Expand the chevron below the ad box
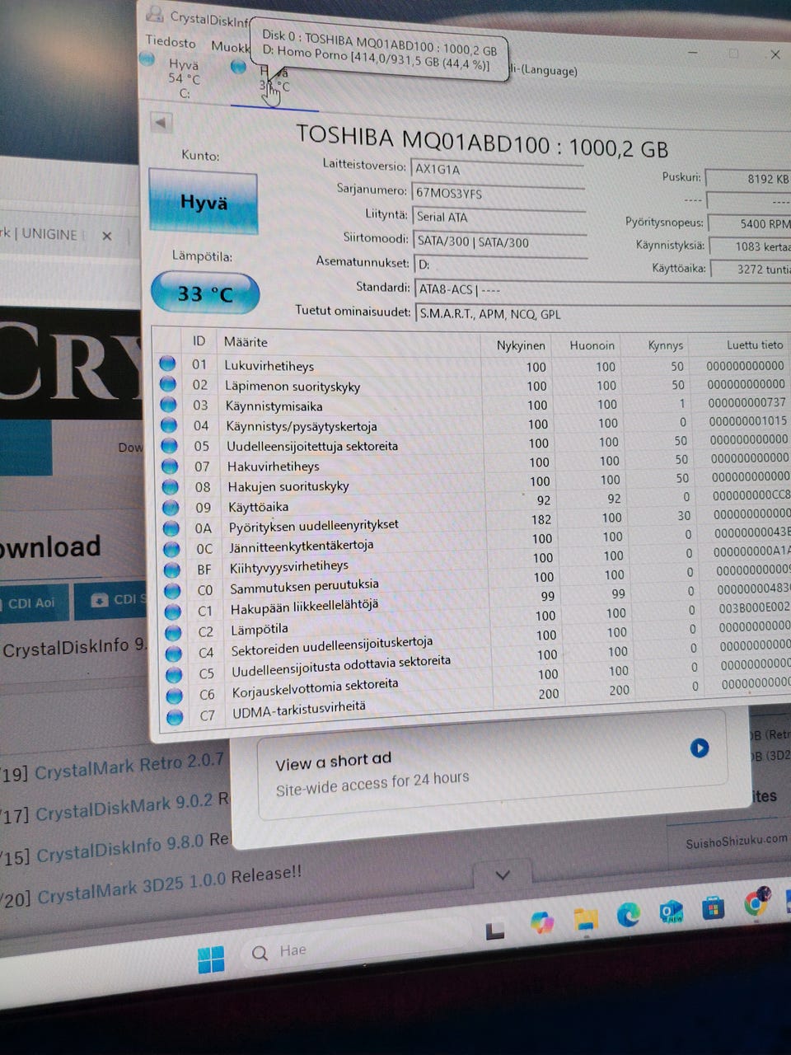This screenshot has width=791, height=1055. click(503, 874)
